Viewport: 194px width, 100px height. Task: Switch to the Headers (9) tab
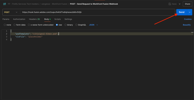34,19
